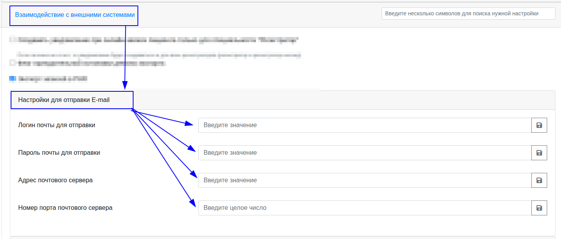Focus the settings search field

[x=468, y=13]
